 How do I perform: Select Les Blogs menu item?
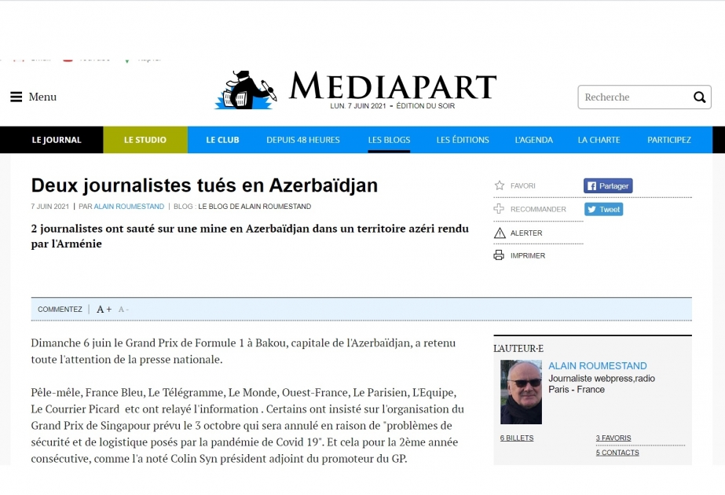pyautogui.click(x=389, y=140)
